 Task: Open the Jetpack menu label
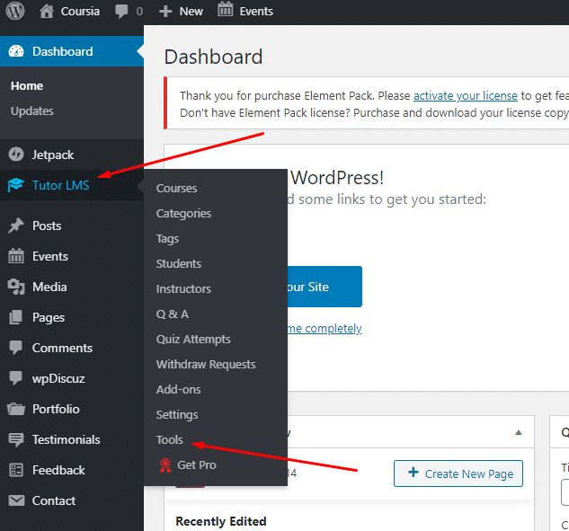pyautogui.click(x=53, y=155)
